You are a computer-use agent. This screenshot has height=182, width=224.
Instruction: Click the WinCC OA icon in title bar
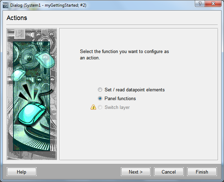coord(5,5)
